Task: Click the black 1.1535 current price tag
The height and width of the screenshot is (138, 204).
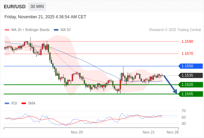Action: (x=191, y=76)
